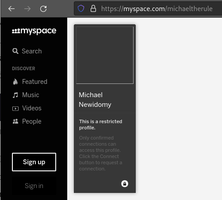Image resolution: width=222 pixels, height=200 pixels.
Task: Click the site security padlock icon
Action: (x=93, y=8)
